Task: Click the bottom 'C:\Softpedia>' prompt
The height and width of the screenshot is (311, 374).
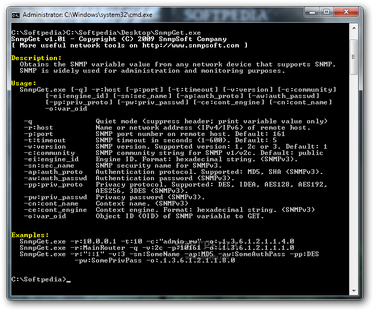Action: pos(39,279)
